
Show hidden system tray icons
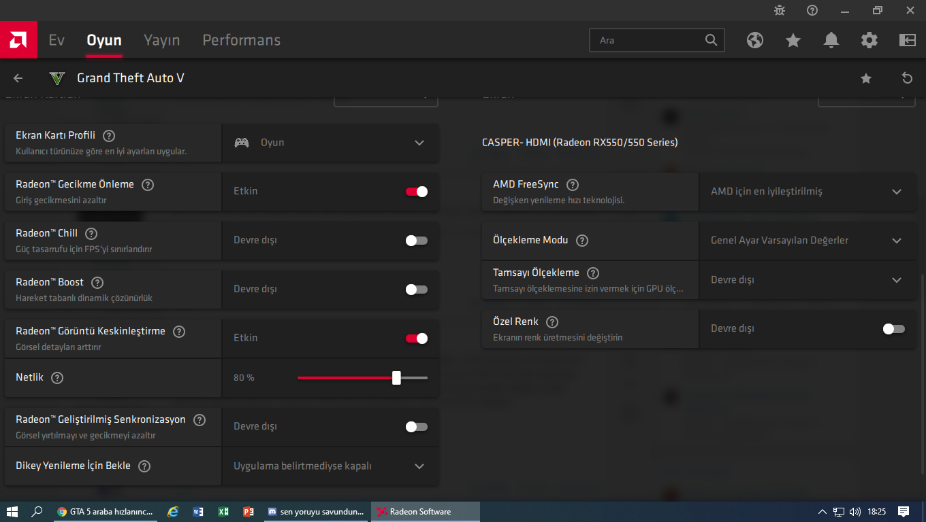[822, 512]
